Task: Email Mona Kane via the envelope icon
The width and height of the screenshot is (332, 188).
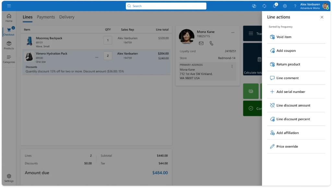Action: pos(201,43)
